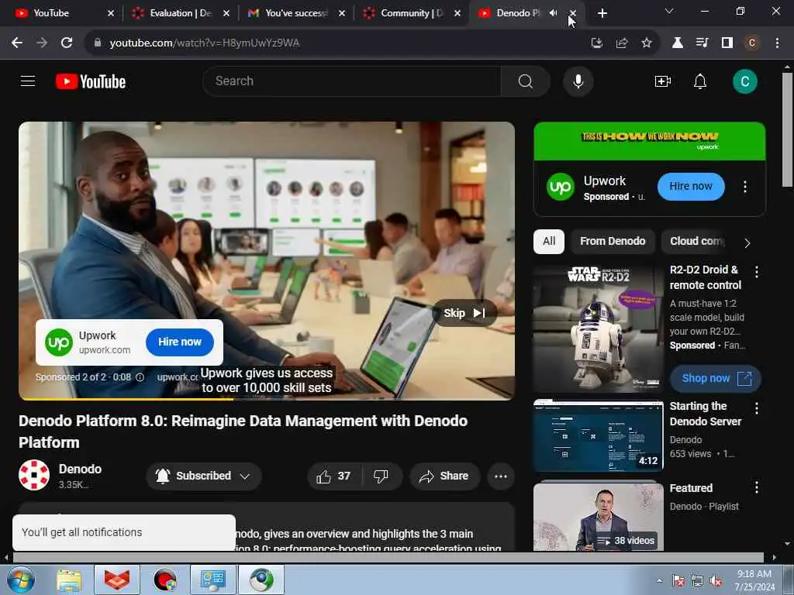The height and width of the screenshot is (595, 794).
Task: Switch to the Gmail You've successfully tab
Action: (295, 13)
